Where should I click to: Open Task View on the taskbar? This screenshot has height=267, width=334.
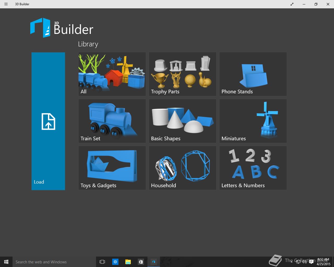point(102,262)
